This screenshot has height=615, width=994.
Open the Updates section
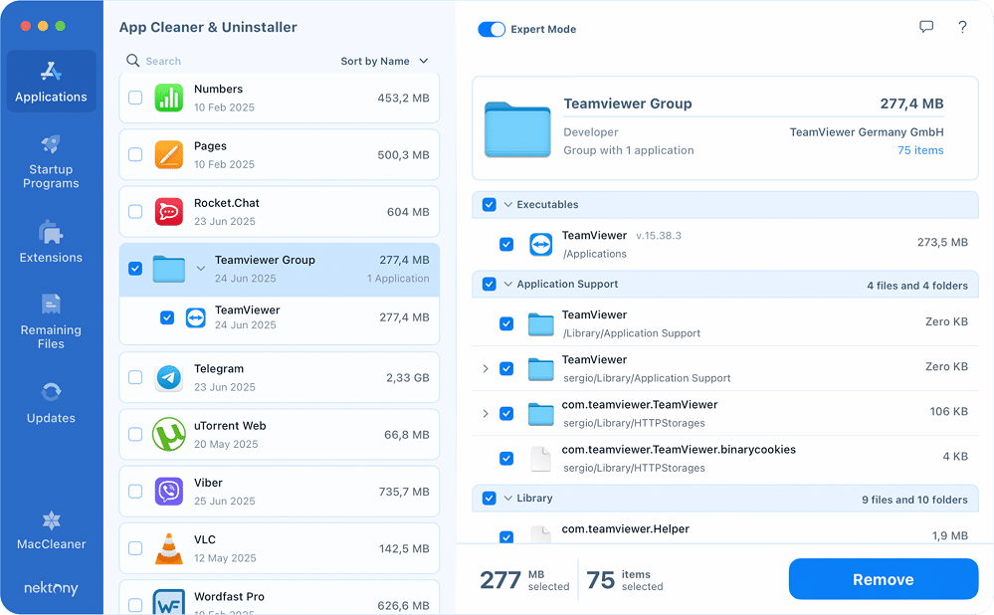[52, 403]
